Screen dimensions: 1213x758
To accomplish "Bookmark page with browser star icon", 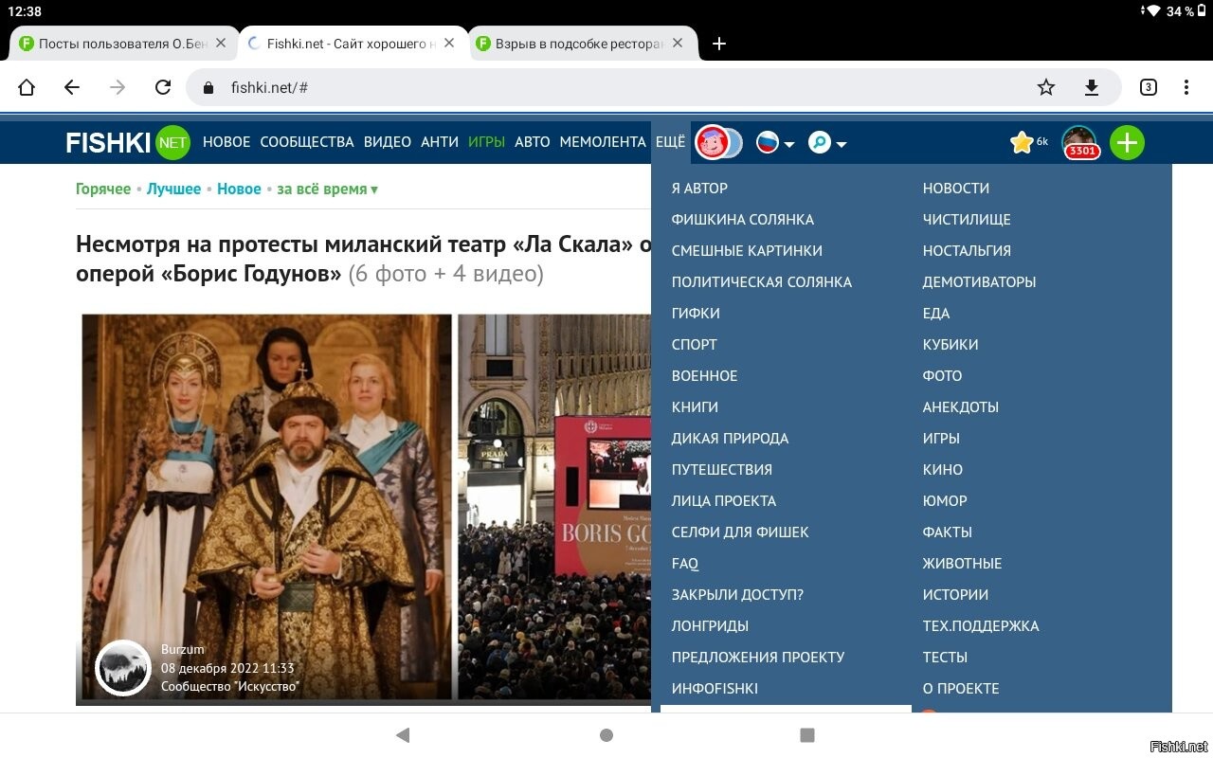I will pyautogui.click(x=1045, y=87).
